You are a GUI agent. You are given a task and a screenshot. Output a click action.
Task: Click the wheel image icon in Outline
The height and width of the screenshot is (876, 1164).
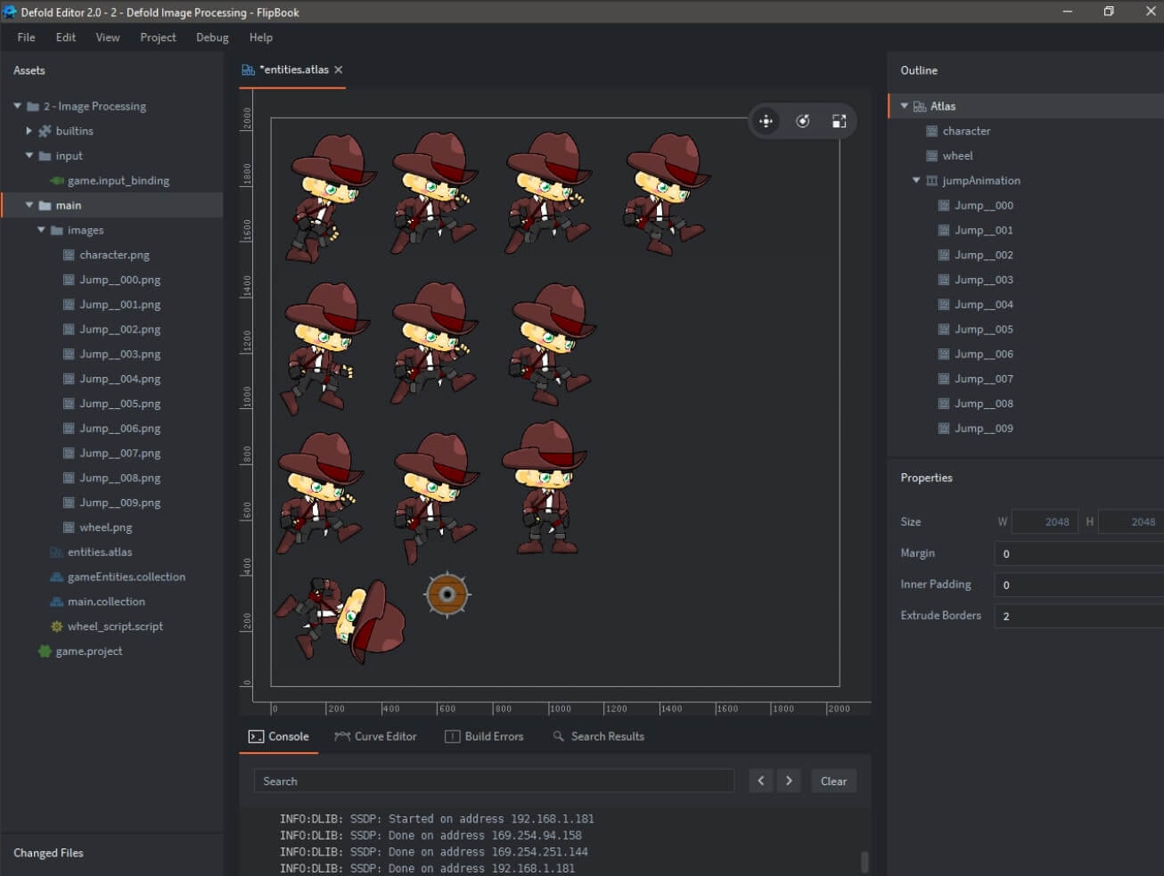pos(932,156)
